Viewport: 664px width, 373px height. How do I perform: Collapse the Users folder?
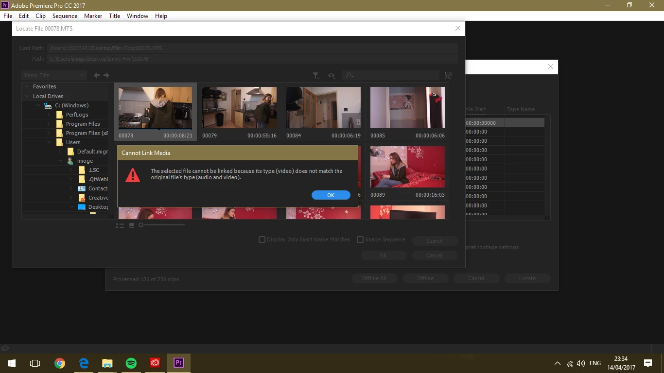[x=49, y=142]
